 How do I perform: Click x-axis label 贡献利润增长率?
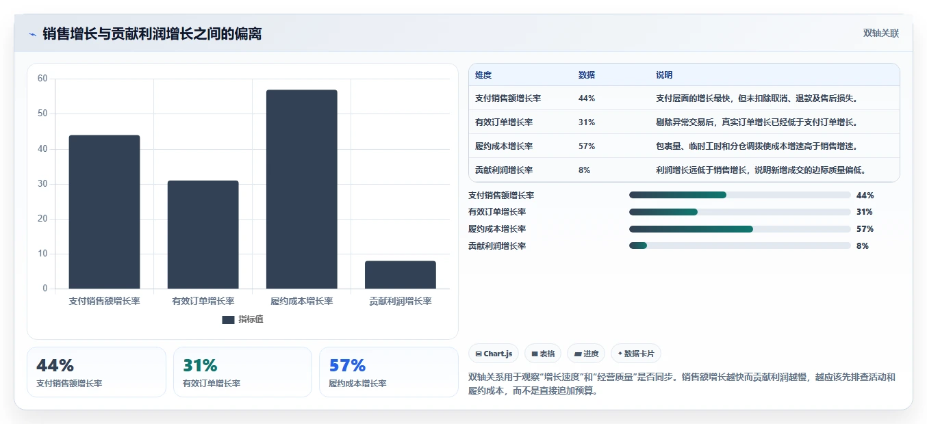(x=400, y=301)
